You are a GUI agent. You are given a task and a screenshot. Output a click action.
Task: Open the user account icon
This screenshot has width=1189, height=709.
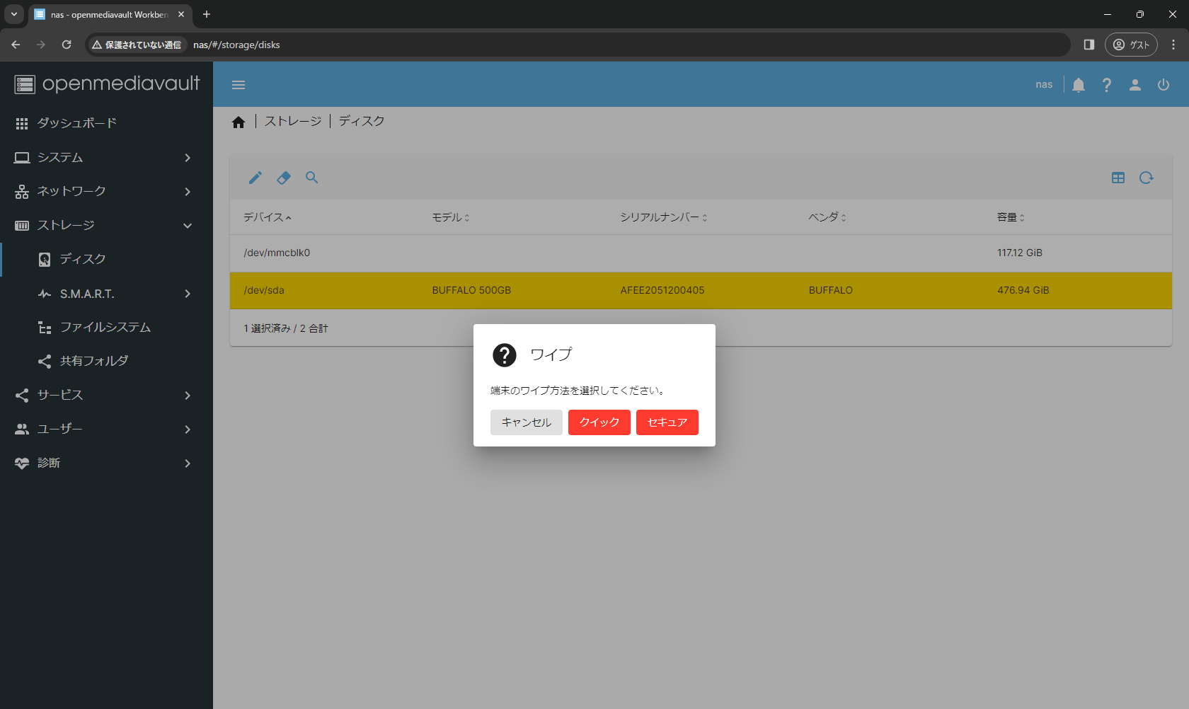click(1135, 85)
